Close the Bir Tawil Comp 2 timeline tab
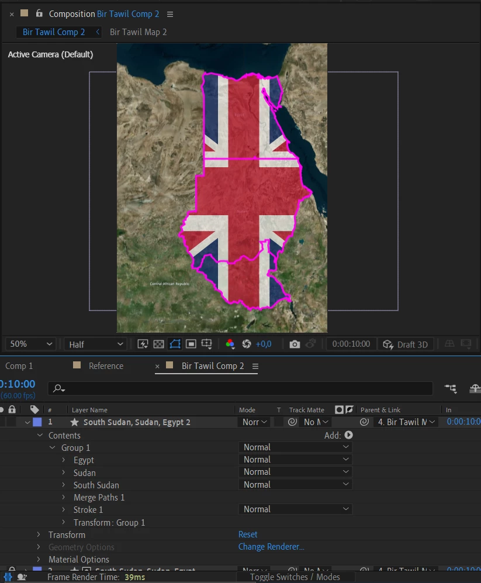Screen dimensions: 481x583 point(157,366)
